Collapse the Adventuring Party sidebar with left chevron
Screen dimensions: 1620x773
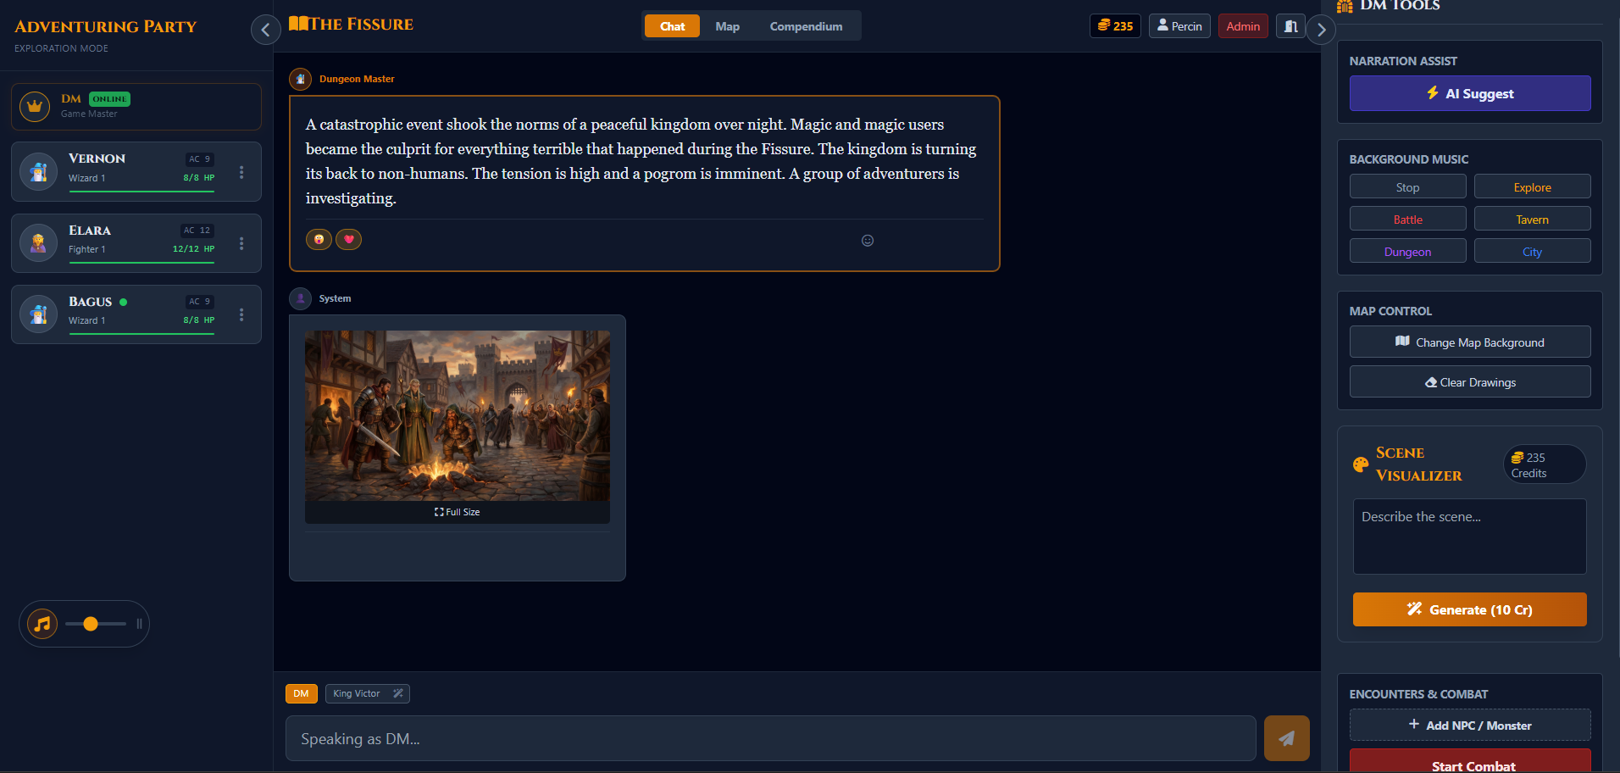(265, 30)
